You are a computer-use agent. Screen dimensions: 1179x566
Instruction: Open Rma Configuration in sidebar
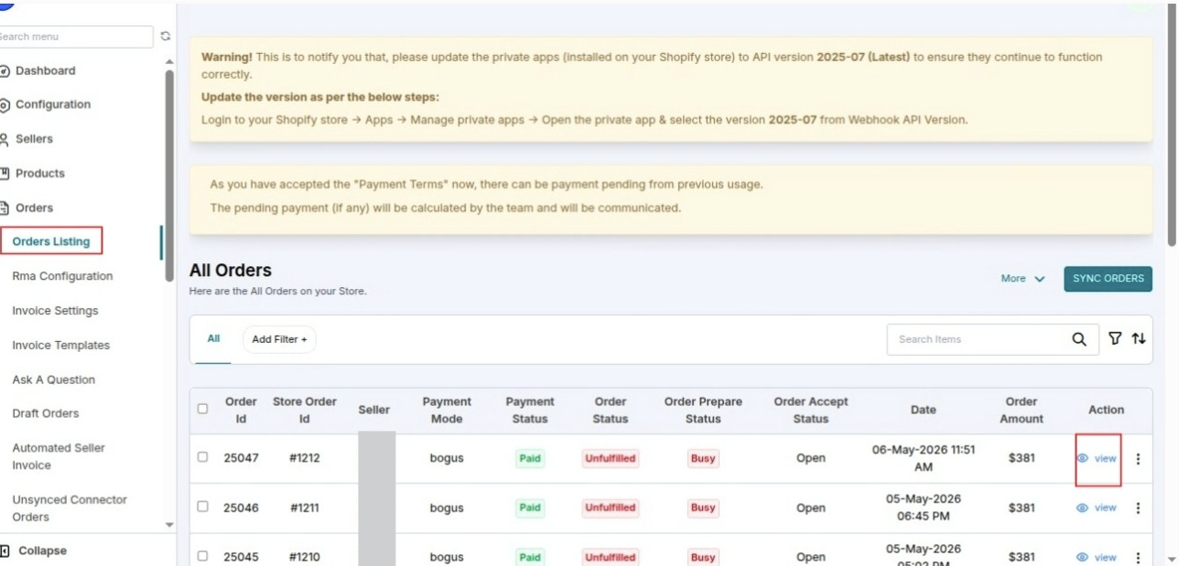62,276
